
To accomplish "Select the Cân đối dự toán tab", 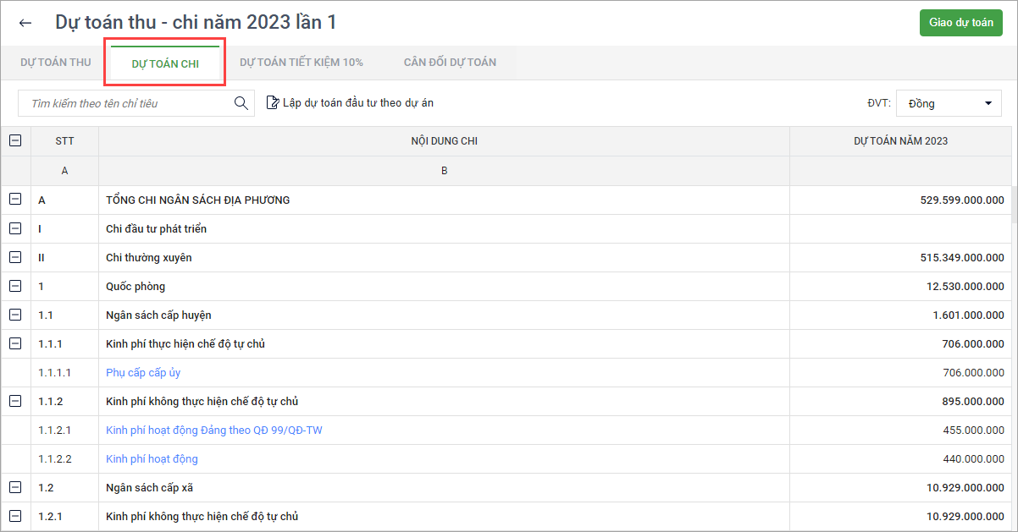I will (450, 63).
